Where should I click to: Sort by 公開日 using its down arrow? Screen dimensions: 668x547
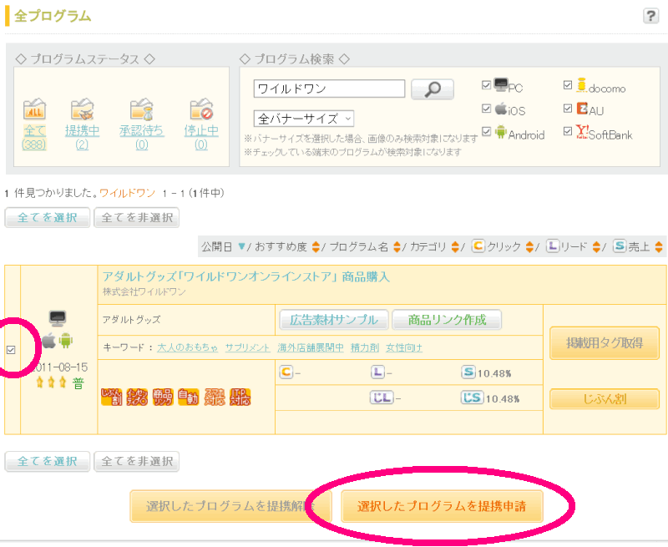(x=241, y=246)
